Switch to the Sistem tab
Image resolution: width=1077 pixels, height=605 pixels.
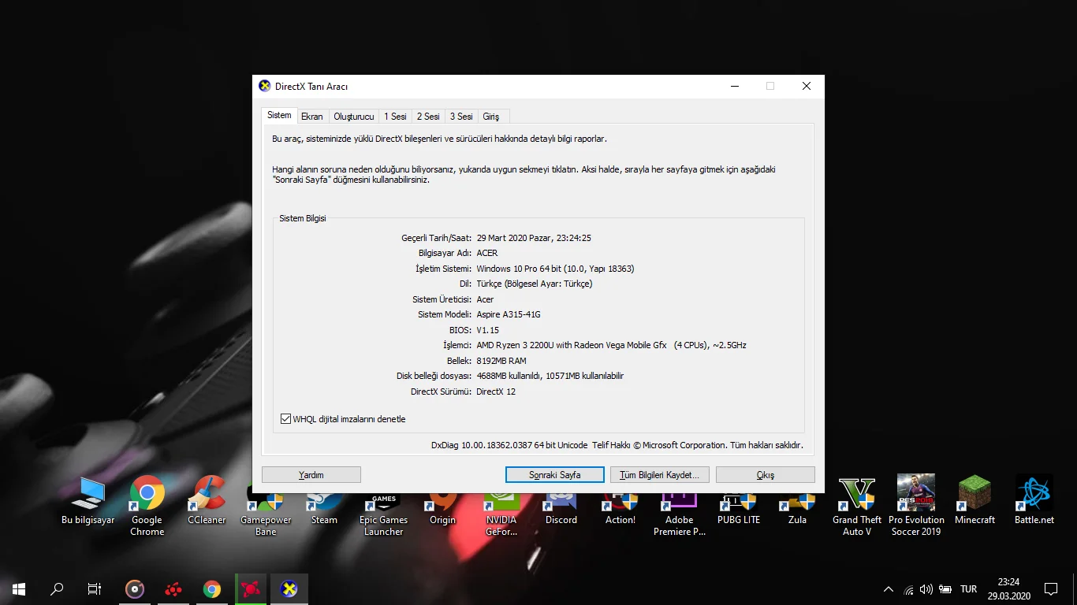click(279, 115)
